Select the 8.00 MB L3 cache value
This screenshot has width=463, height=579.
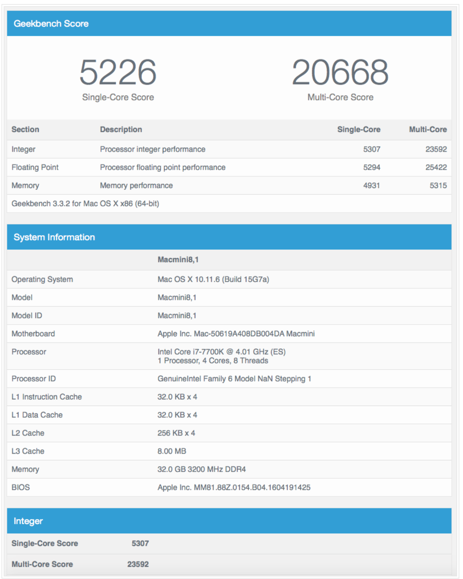coord(172,451)
